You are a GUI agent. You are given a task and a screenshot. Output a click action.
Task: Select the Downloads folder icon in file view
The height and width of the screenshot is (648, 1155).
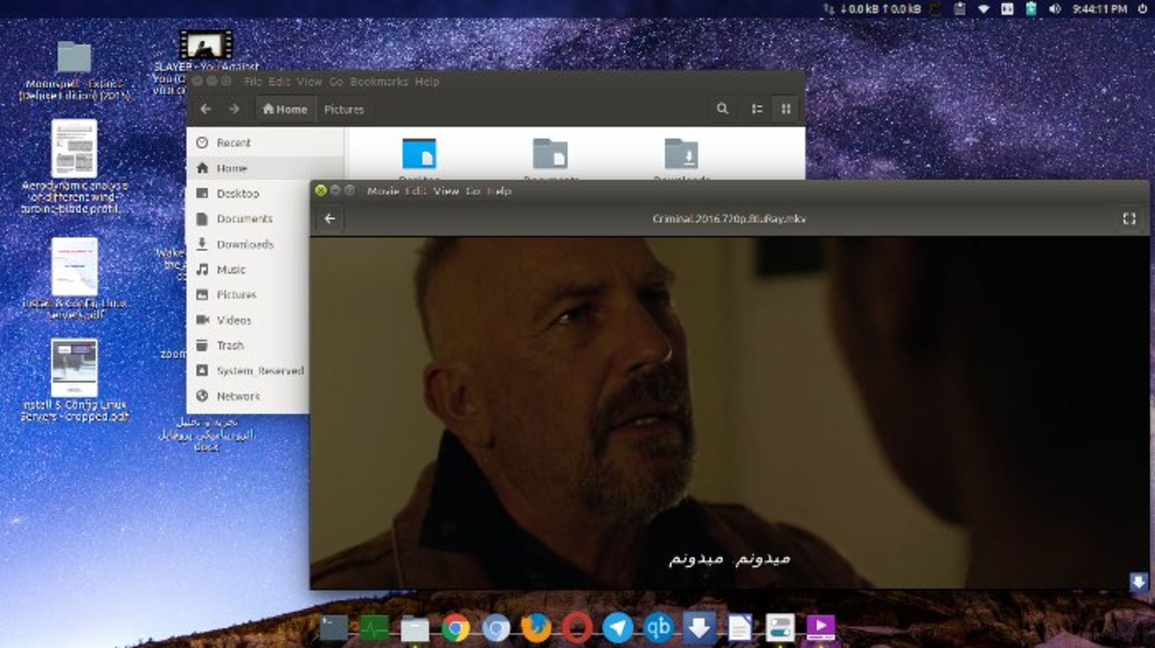pyautogui.click(x=682, y=154)
